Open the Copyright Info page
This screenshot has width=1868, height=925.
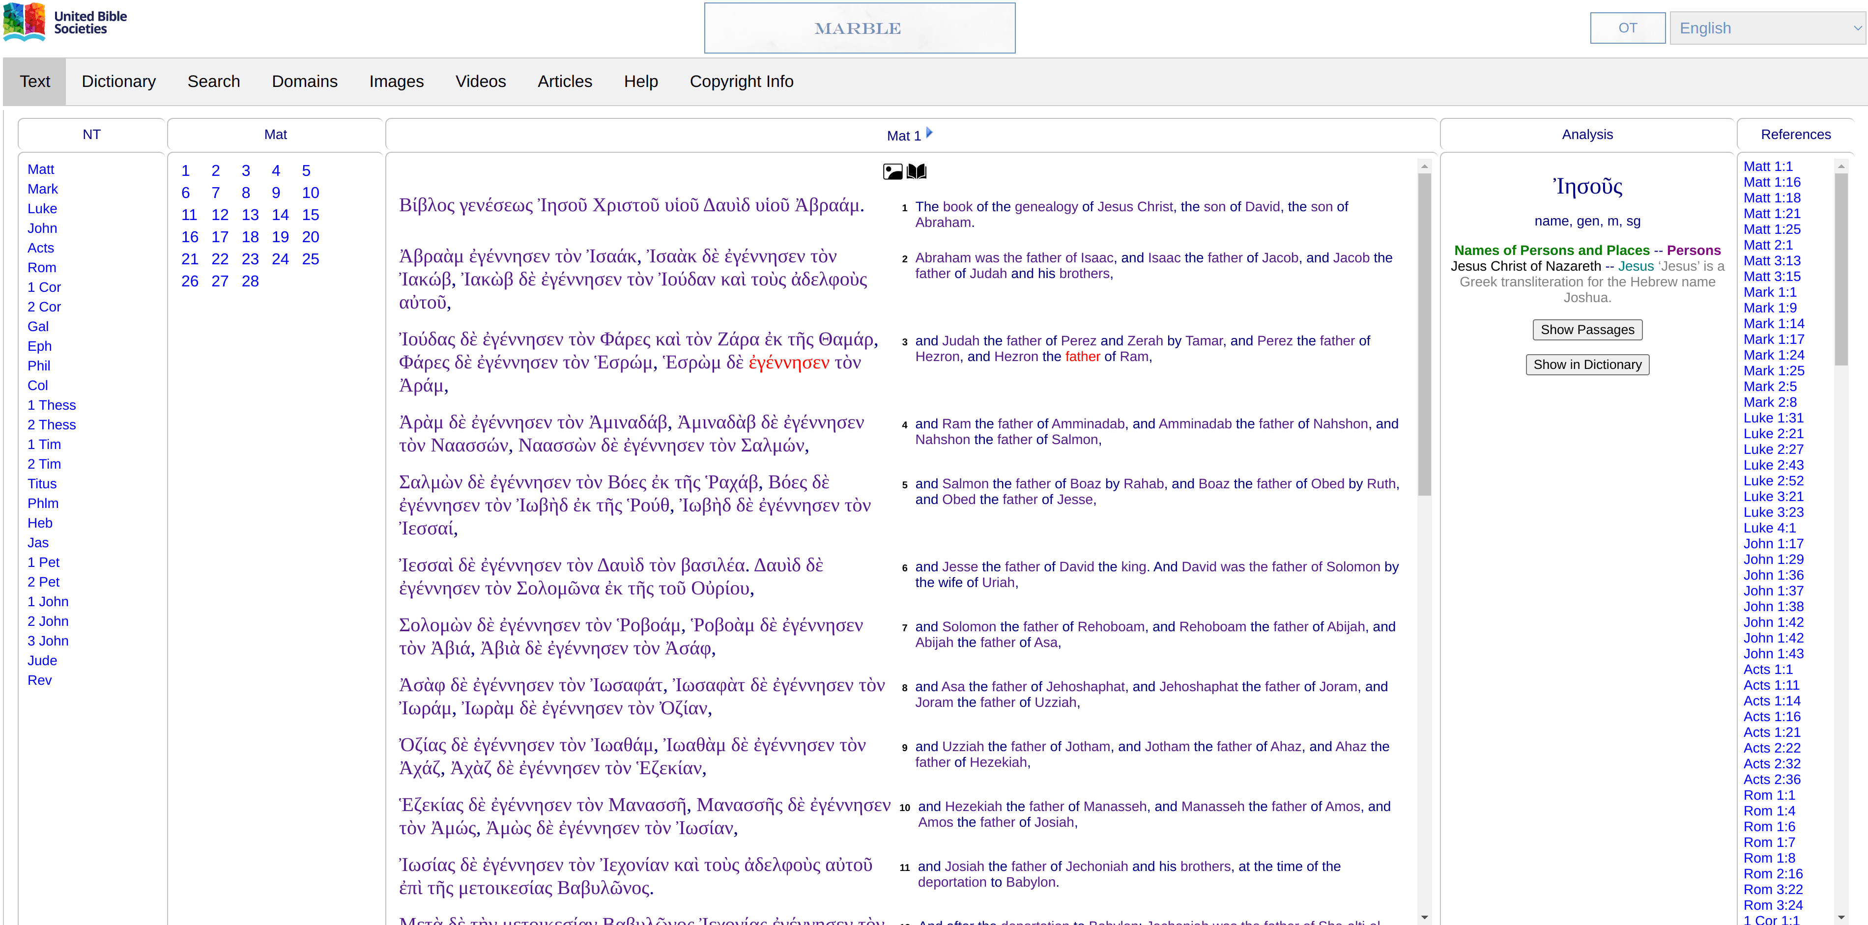point(741,81)
